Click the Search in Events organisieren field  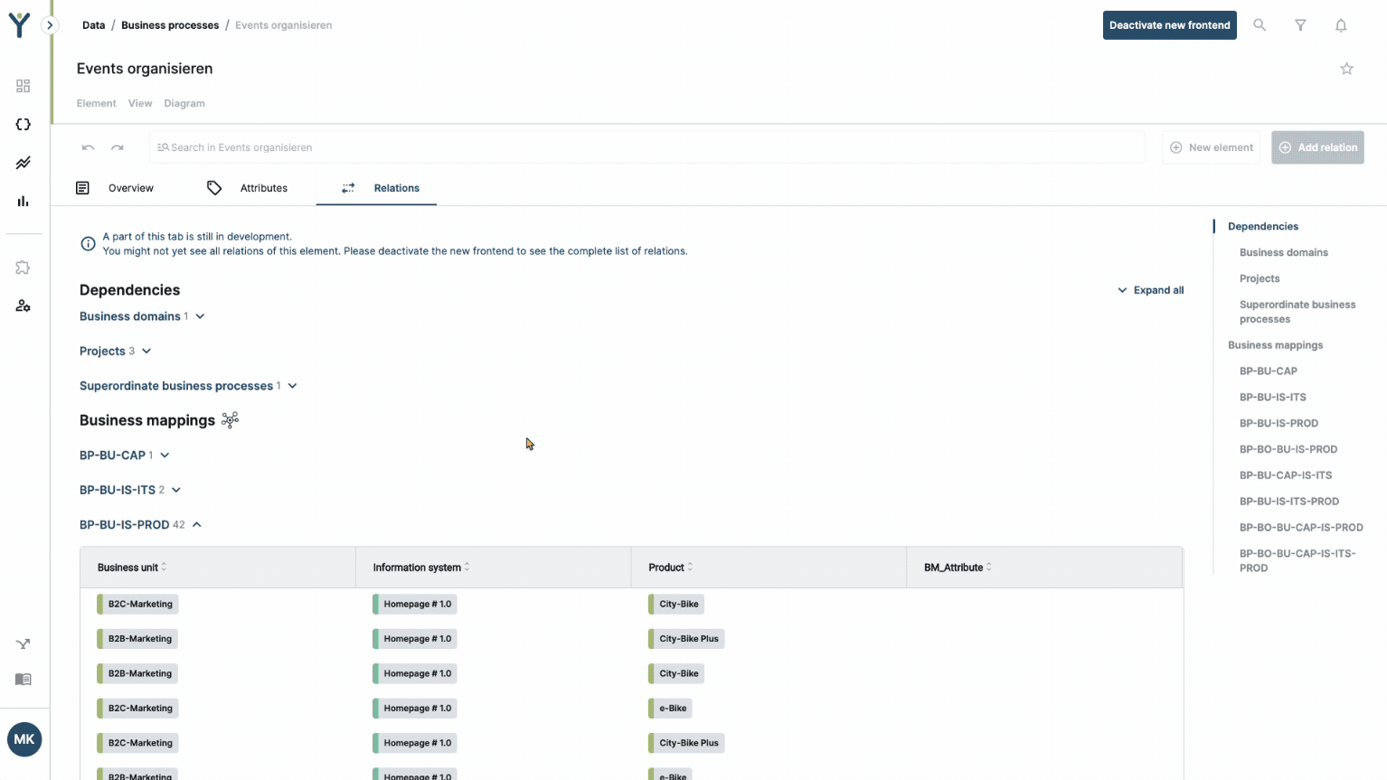tap(646, 147)
